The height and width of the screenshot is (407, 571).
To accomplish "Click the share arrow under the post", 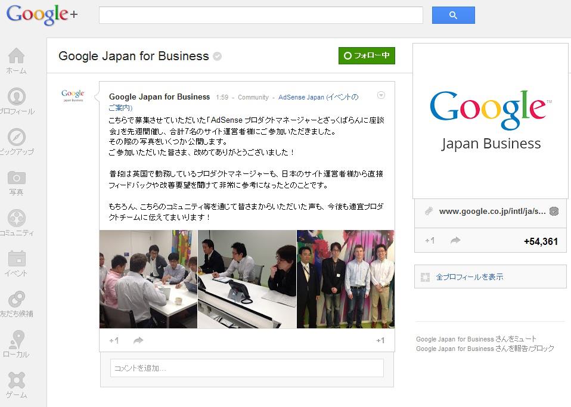I will [x=138, y=340].
